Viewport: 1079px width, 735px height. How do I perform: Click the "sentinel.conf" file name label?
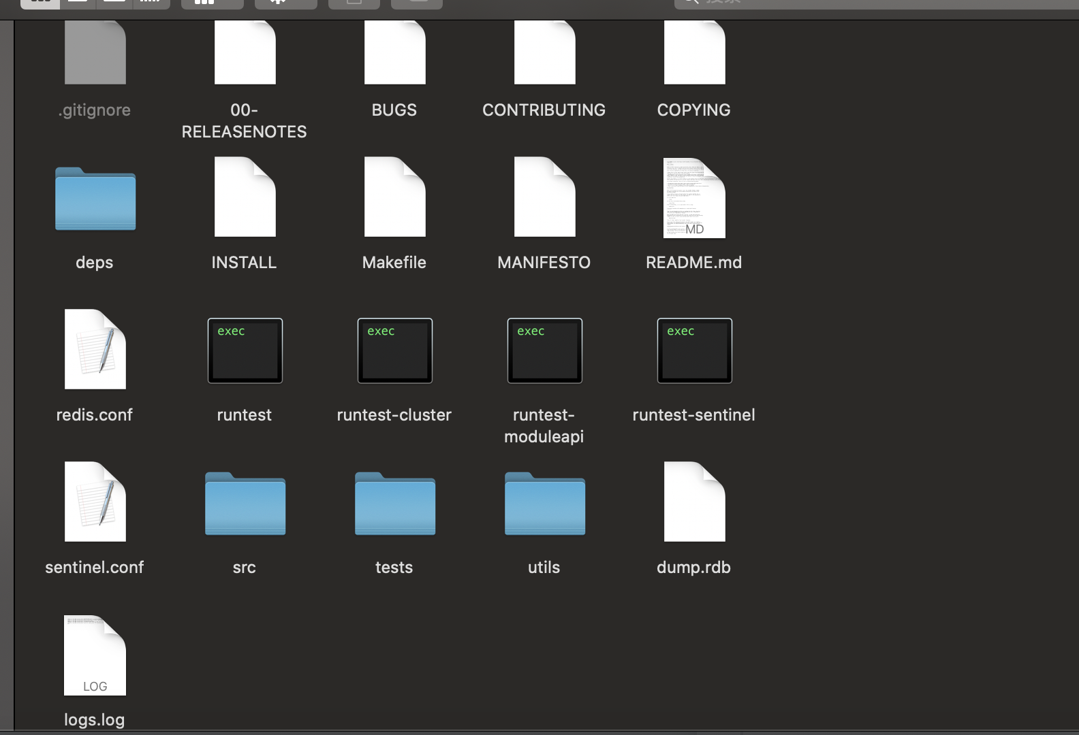tap(95, 567)
